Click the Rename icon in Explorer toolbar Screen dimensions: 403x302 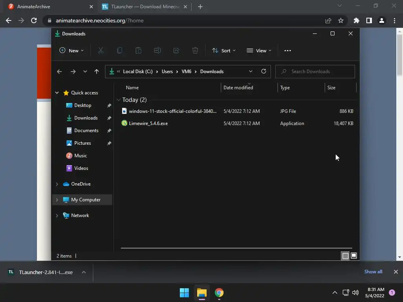pyautogui.click(x=157, y=50)
